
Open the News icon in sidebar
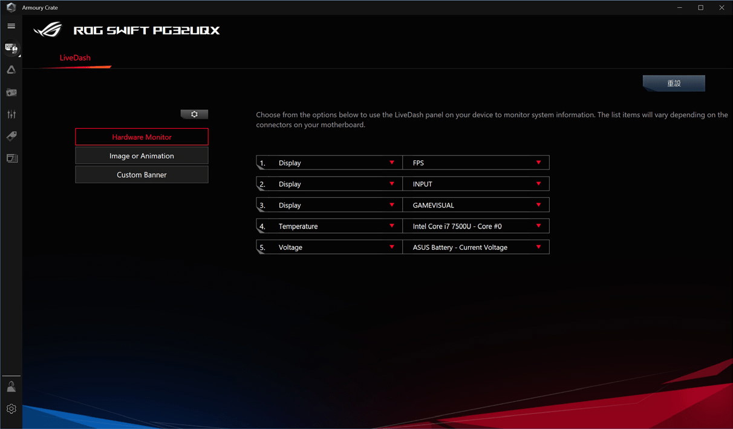point(11,159)
